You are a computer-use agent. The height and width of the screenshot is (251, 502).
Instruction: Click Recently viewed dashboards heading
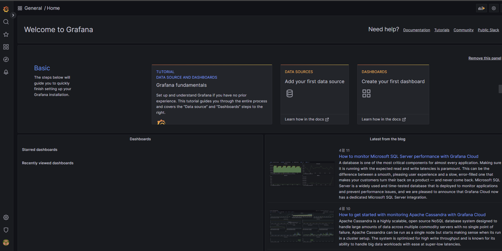pos(48,163)
